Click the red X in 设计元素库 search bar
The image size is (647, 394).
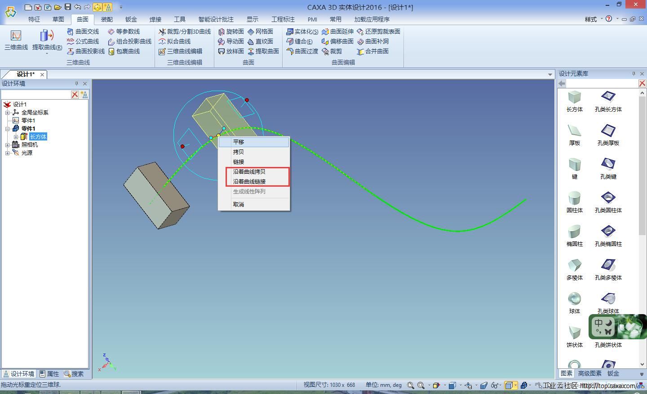tap(642, 83)
